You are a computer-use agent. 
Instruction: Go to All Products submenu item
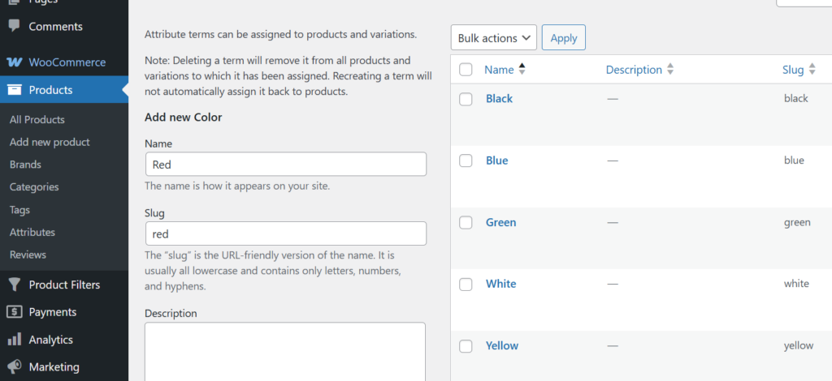pos(37,119)
